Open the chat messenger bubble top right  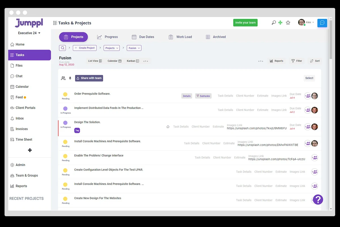point(322,23)
